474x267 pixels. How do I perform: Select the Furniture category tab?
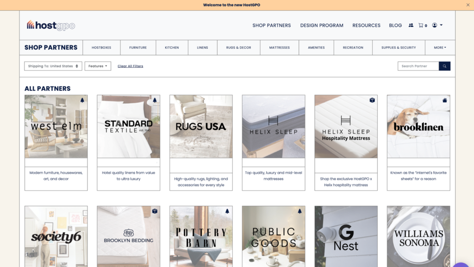tap(138, 48)
